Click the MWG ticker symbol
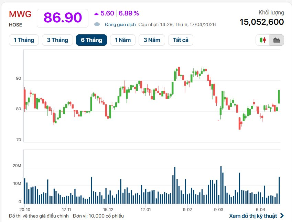The height and width of the screenshot is (222, 292). click(x=20, y=14)
